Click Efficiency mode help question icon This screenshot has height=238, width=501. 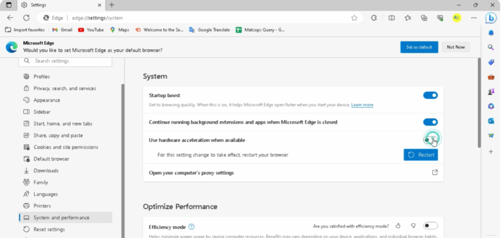coord(191,227)
